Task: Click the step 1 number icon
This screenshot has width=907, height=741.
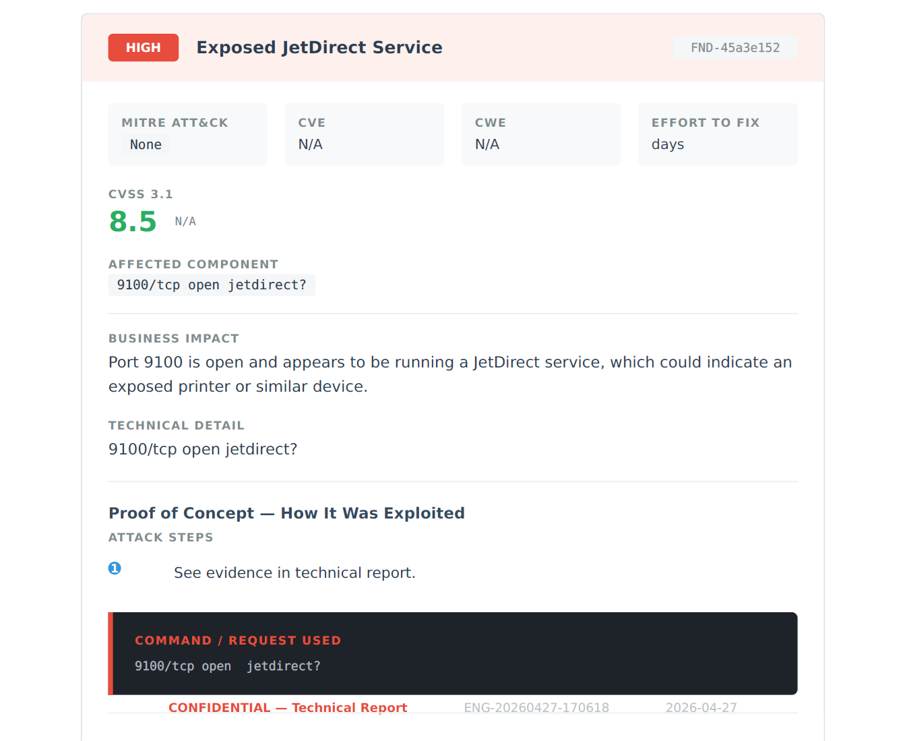Action: pos(115,568)
